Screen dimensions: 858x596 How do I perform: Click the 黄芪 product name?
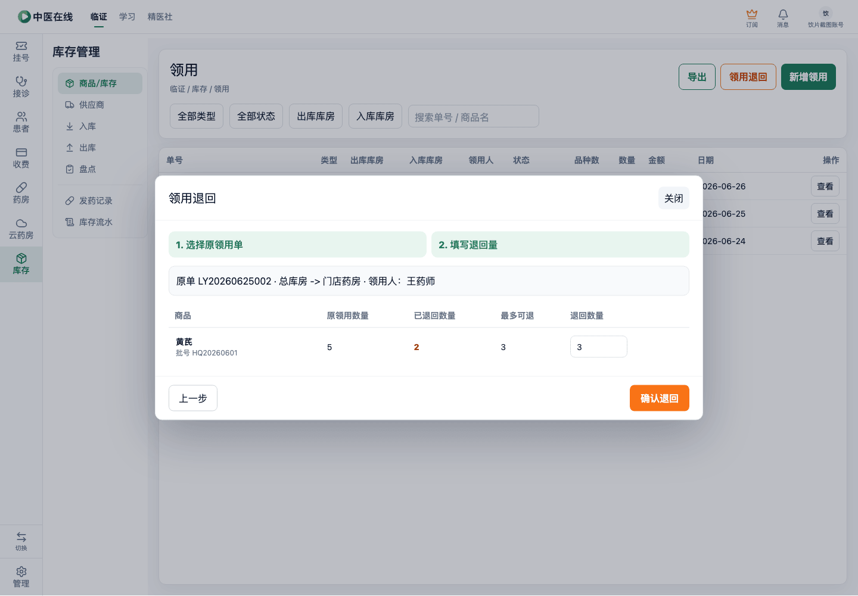[x=184, y=342]
